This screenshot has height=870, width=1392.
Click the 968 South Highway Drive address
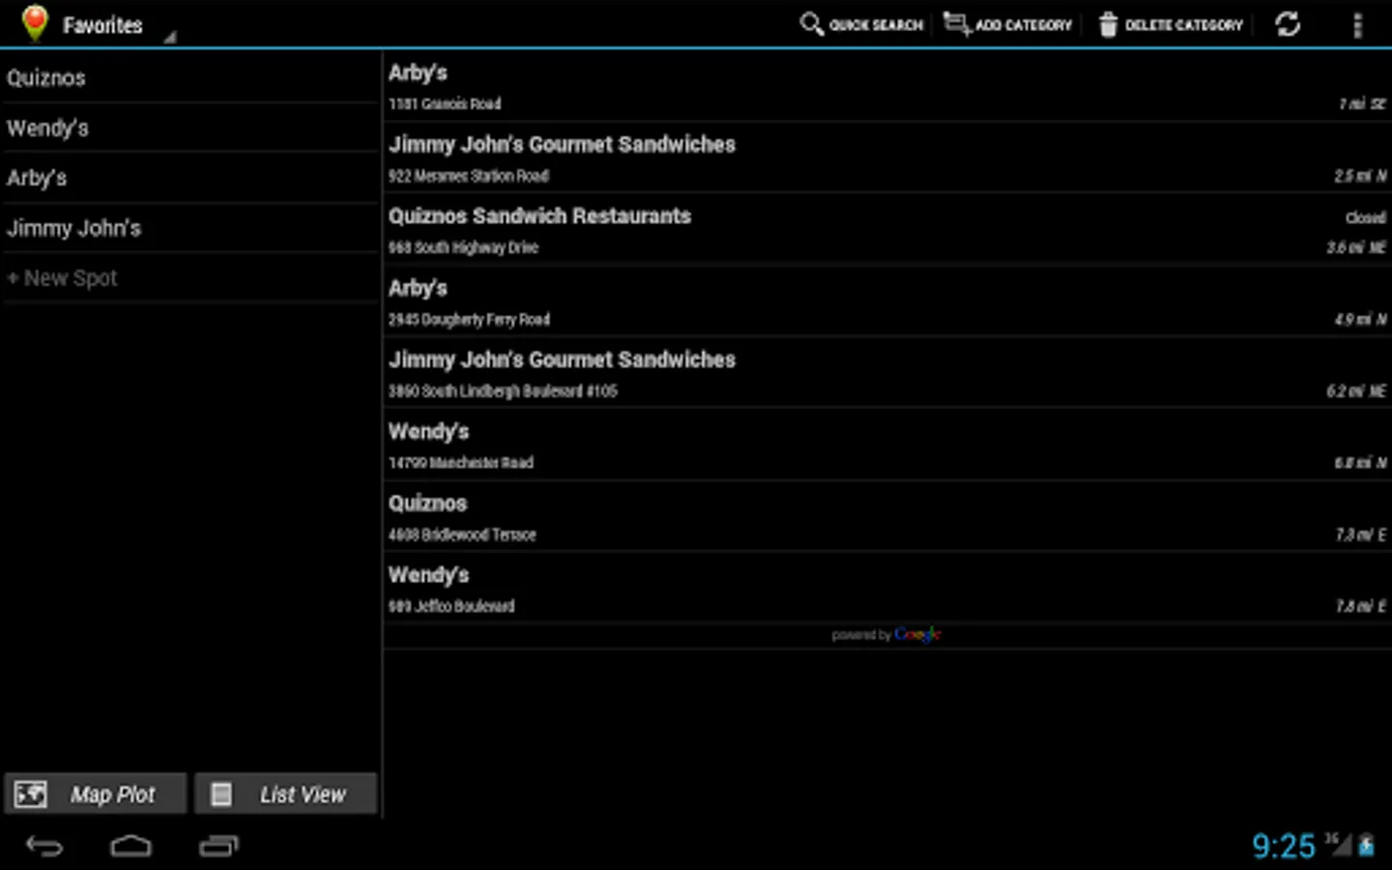463,247
